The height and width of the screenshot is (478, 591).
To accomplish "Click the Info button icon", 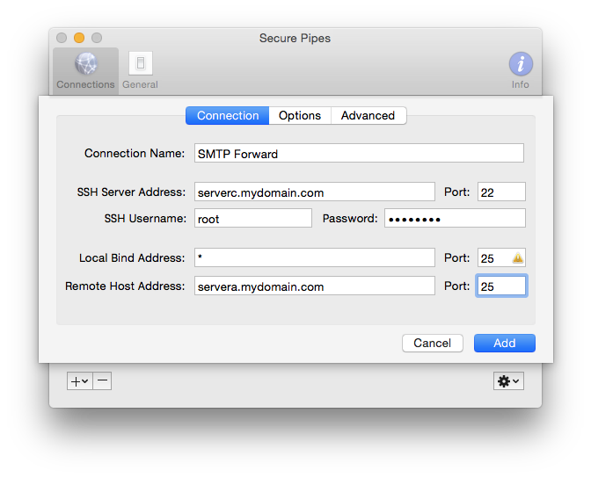I will coord(521,63).
